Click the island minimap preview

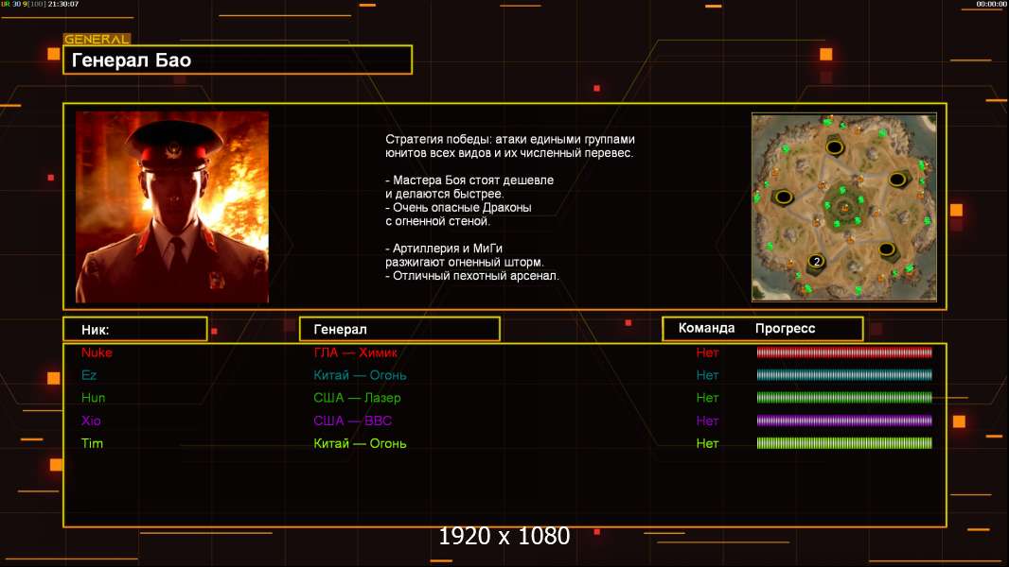click(844, 207)
